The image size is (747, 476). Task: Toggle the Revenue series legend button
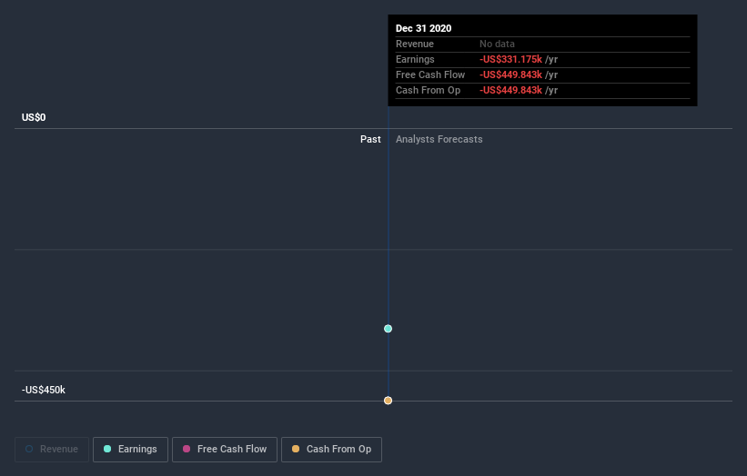[52, 450]
